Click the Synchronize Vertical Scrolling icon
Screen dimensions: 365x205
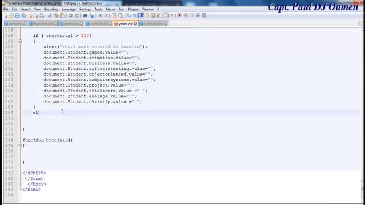pyautogui.click(x=114, y=15)
